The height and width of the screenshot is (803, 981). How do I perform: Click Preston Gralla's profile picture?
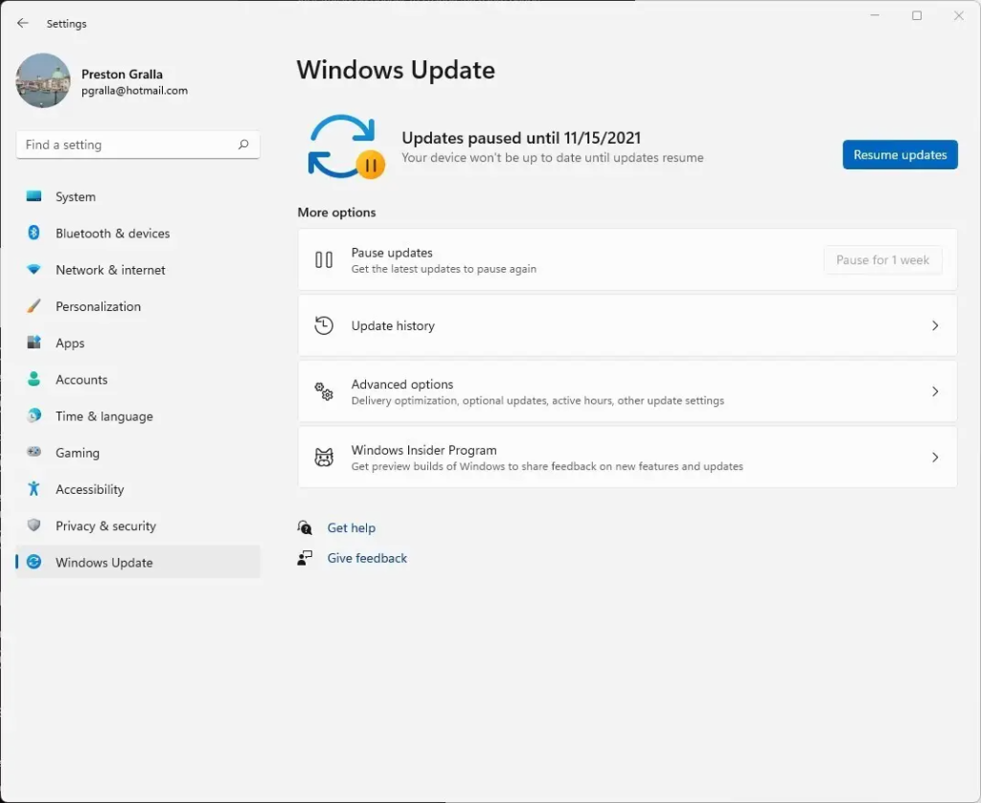point(43,80)
